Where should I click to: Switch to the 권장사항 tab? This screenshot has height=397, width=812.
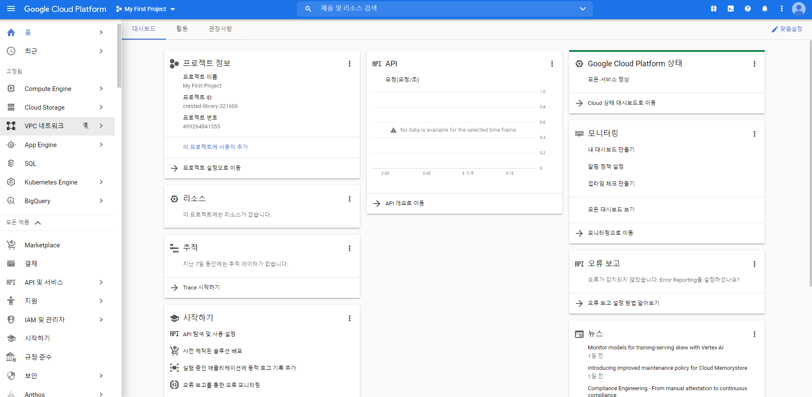220,29
